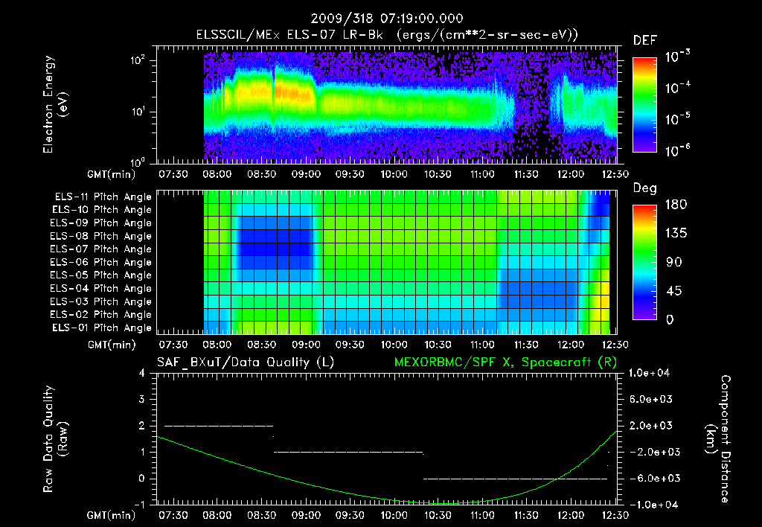
Task: Click the 12:00 tick under the bottom plot
Action: pyautogui.click(x=570, y=515)
